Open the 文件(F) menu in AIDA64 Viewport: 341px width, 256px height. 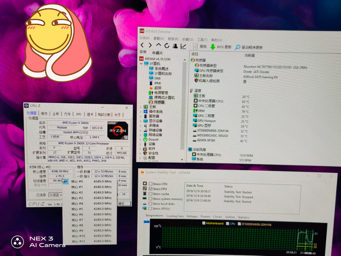(144, 38)
